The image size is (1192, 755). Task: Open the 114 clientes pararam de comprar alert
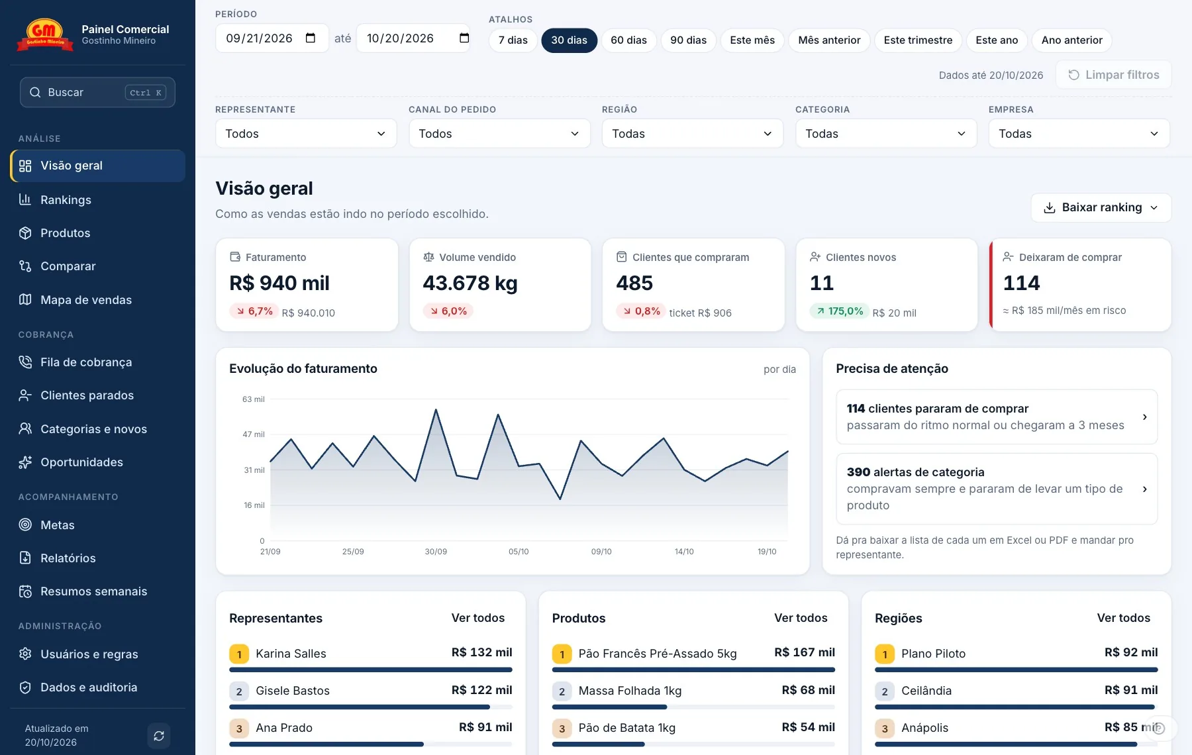[997, 417]
